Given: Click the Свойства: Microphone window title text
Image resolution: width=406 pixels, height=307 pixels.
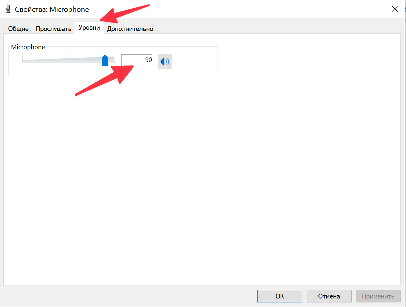Looking at the screenshot, I should click(52, 9).
